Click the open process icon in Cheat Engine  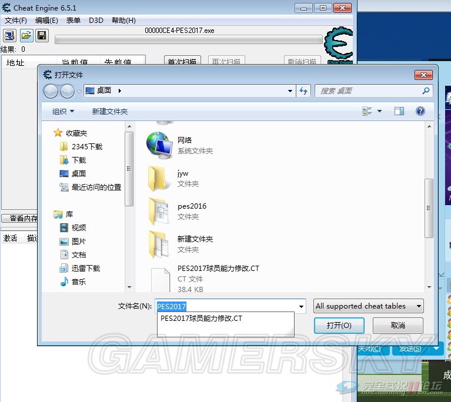pos(9,36)
